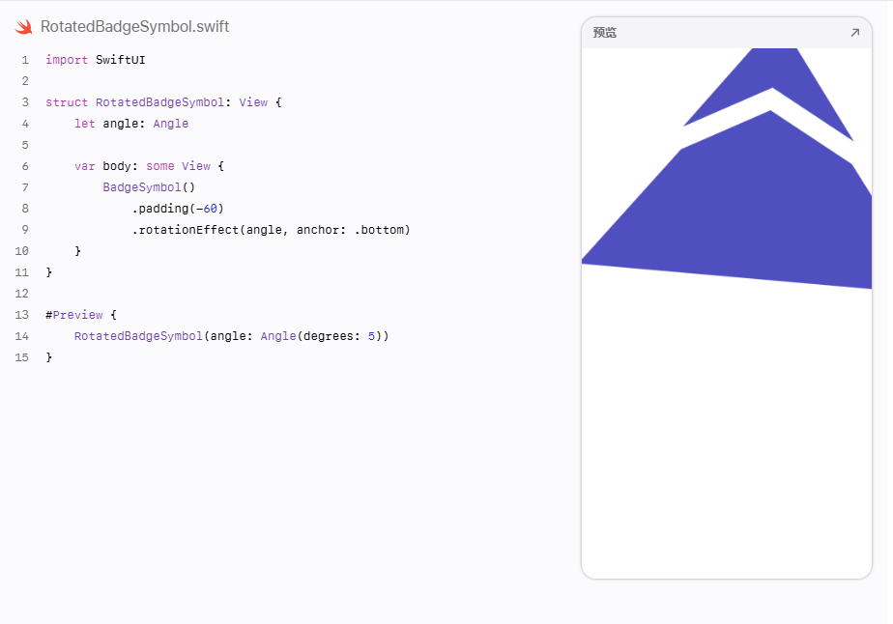The height and width of the screenshot is (624, 893).
Task: Click line number 3 in gutter
Action: coord(24,102)
